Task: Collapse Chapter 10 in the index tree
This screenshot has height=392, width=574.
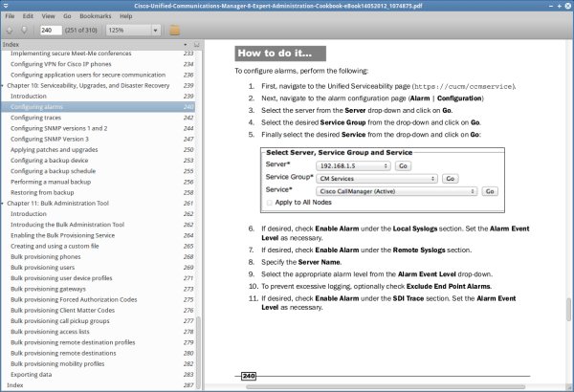Action: tap(5, 85)
